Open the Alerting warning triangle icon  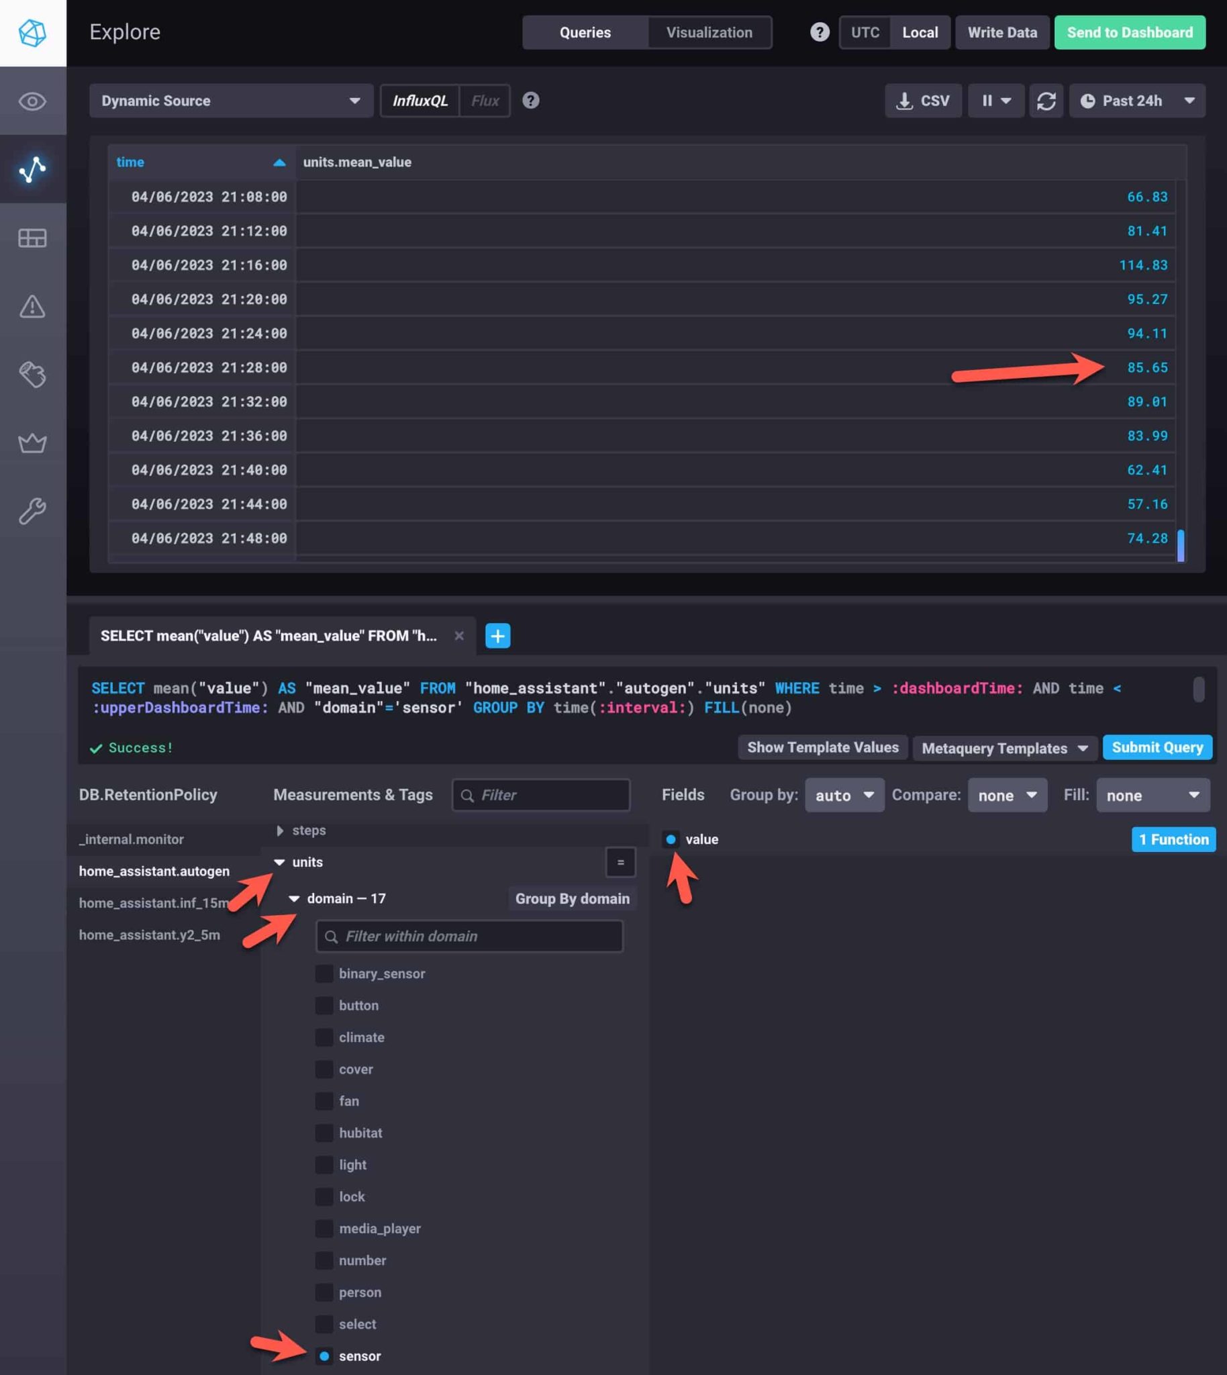[32, 307]
